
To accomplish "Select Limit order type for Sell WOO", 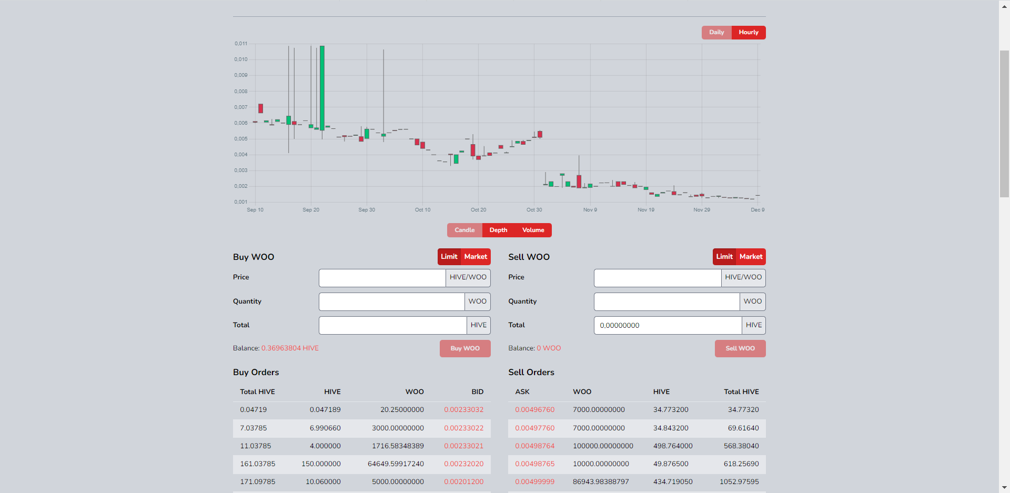I will pyautogui.click(x=724, y=257).
